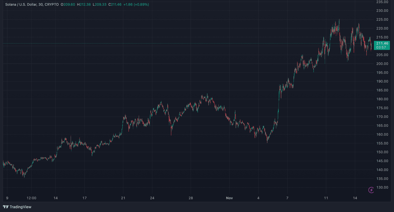Click the 160.00 price axis label
394x212 pixels.
(382, 134)
